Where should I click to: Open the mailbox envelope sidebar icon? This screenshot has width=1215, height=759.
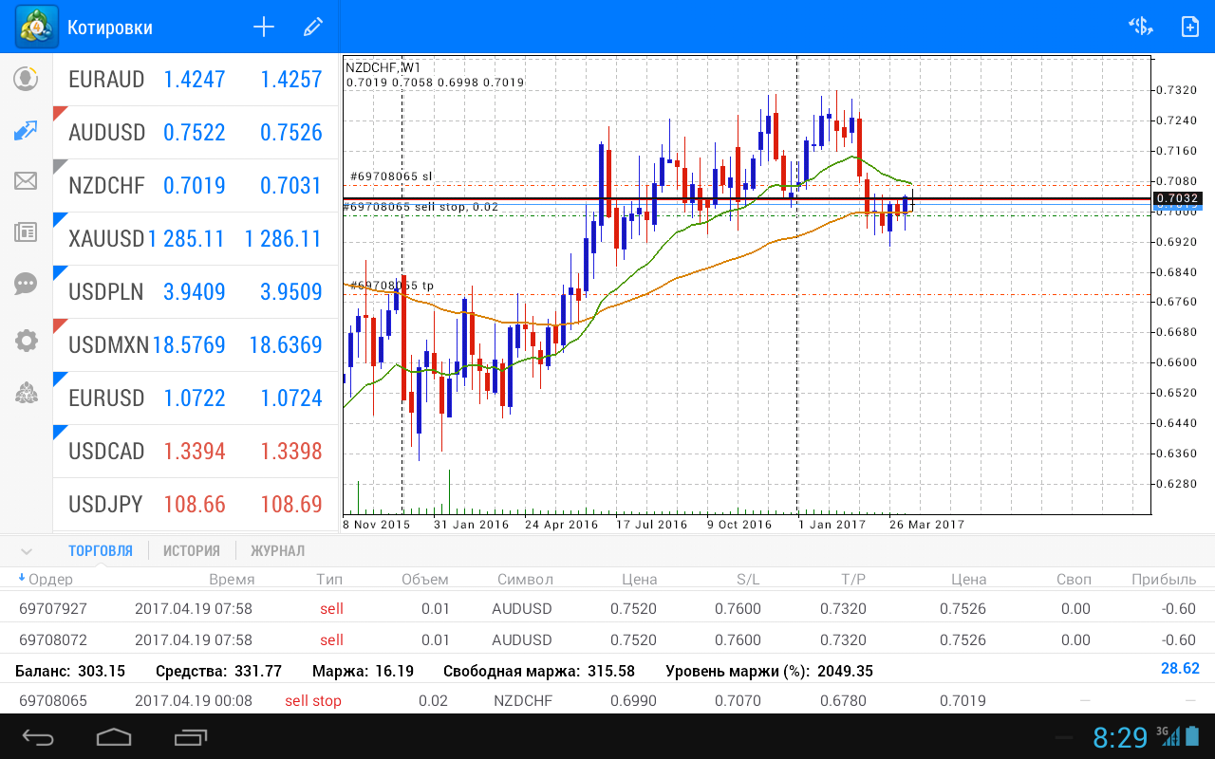27,180
